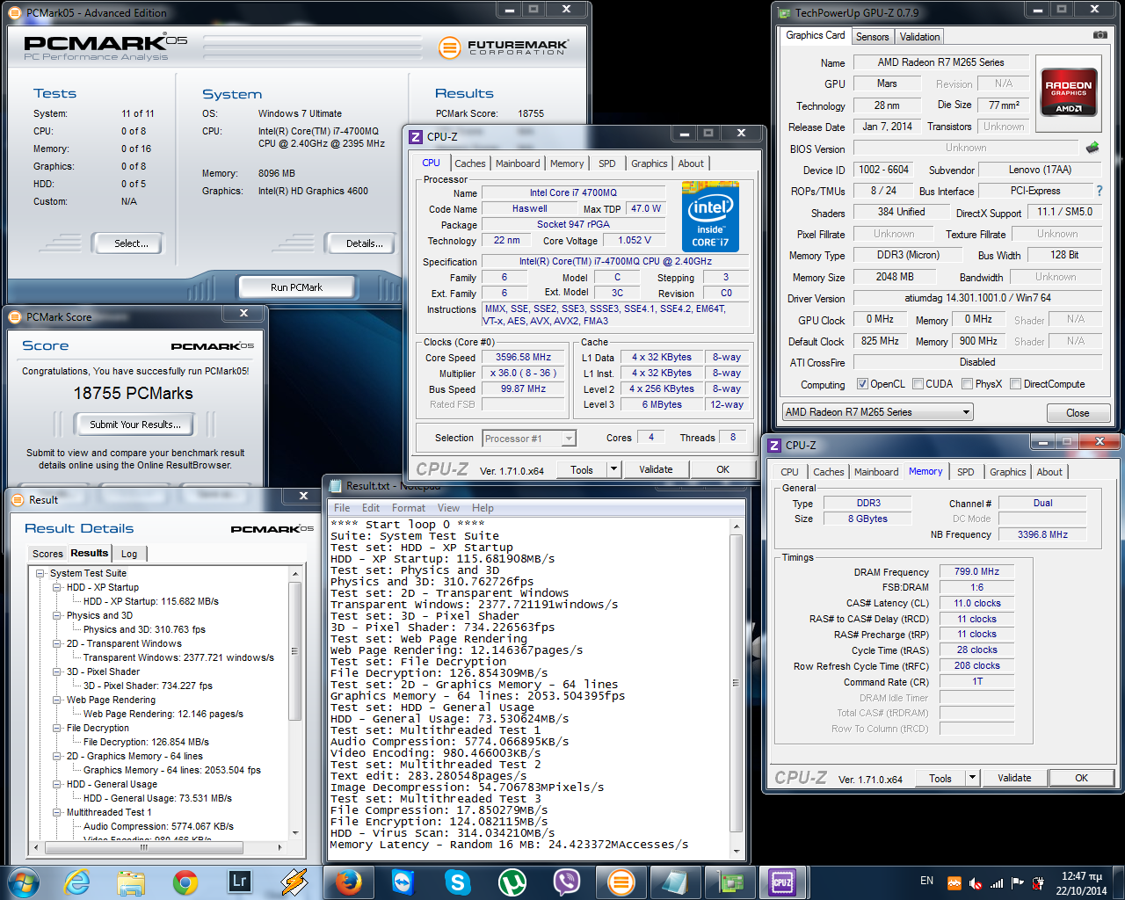Launch Google Chrome from the taskbar
The image size is (1125, 900).
point(185,882)
